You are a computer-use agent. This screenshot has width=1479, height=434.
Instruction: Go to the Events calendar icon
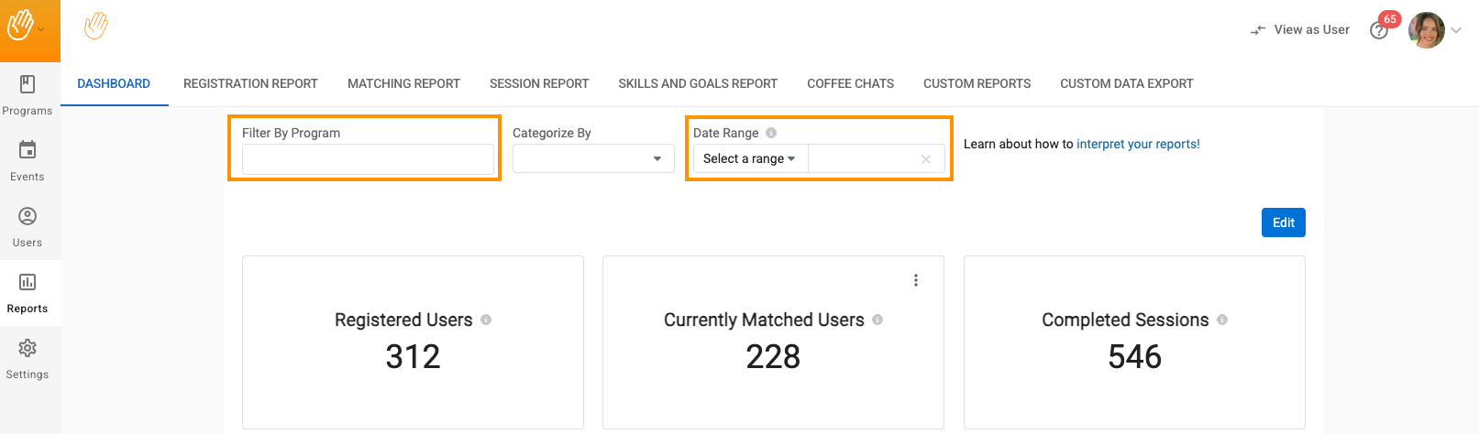[x=28, y=150]
